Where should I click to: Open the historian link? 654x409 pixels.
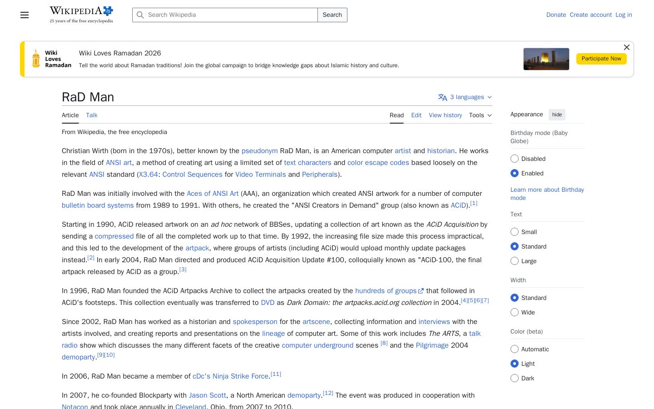[x=441, y=151]
